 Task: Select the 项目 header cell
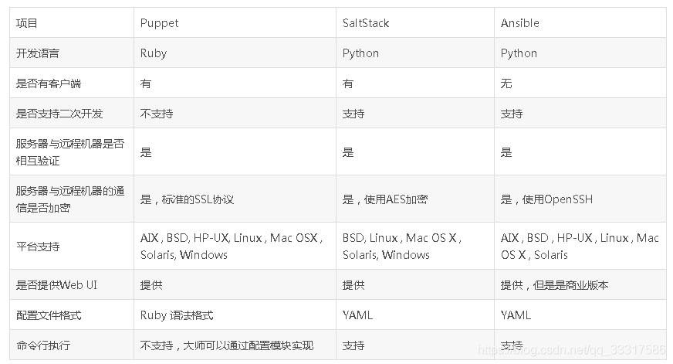point(72,22)
